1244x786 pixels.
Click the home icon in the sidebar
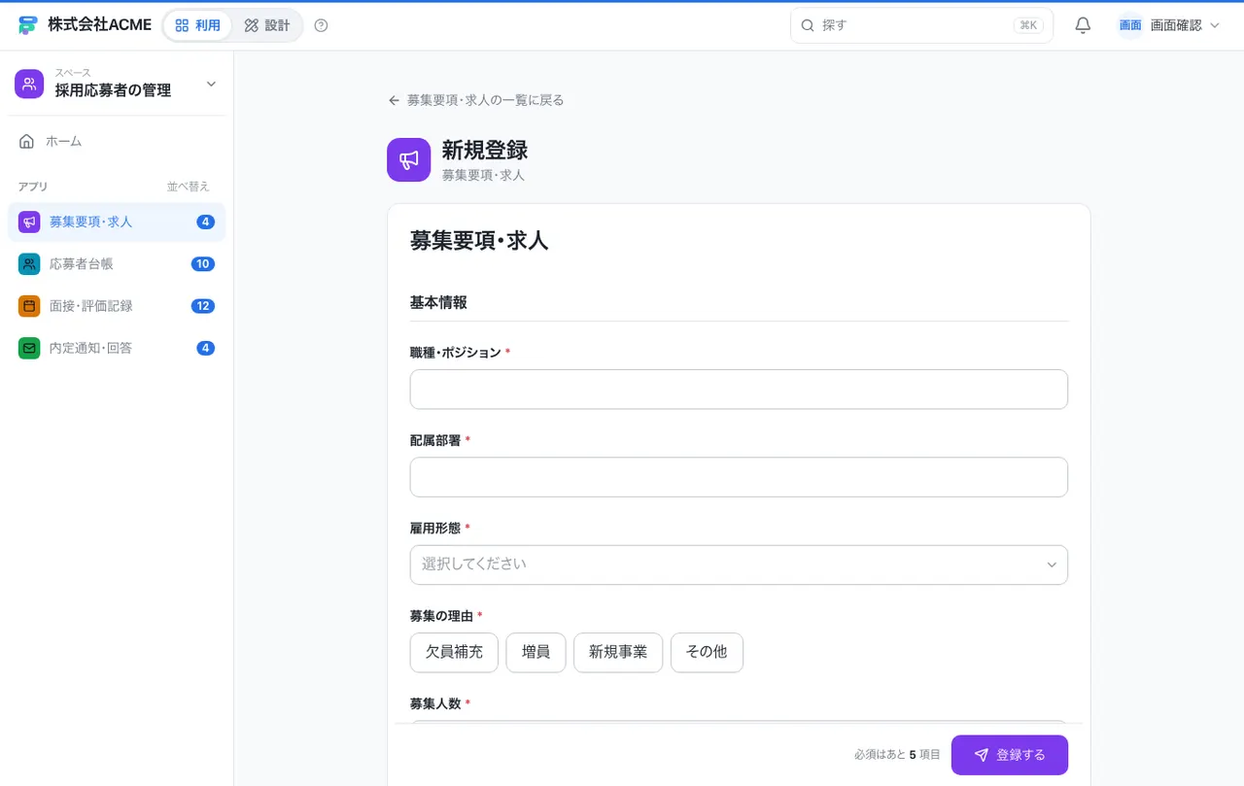27,141
